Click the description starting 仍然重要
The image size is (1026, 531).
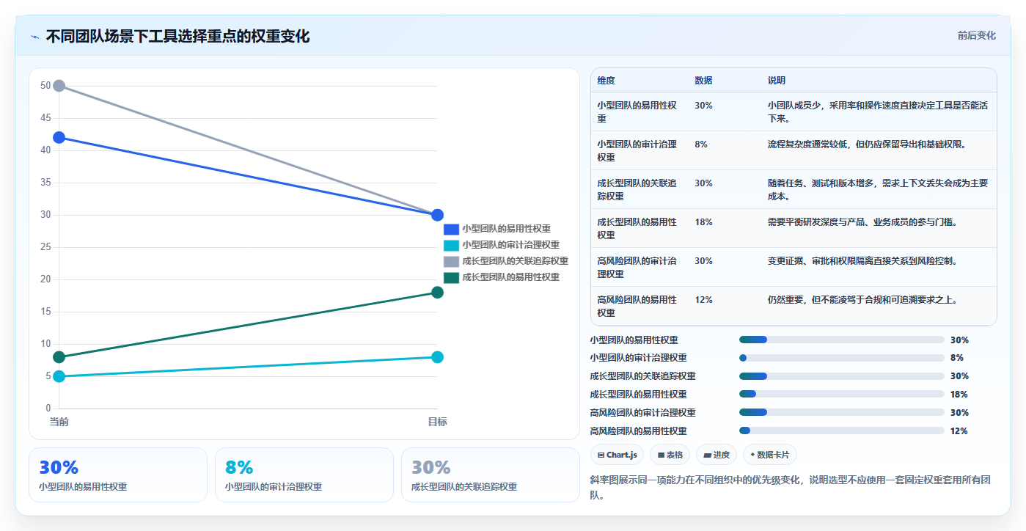(862, 299)
